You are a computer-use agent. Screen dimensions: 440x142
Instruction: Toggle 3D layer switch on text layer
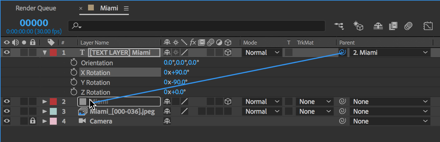point(228,53)
